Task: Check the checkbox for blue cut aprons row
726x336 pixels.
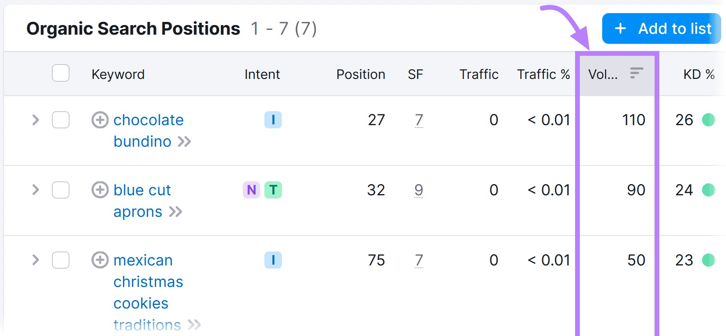Action: 60,190
